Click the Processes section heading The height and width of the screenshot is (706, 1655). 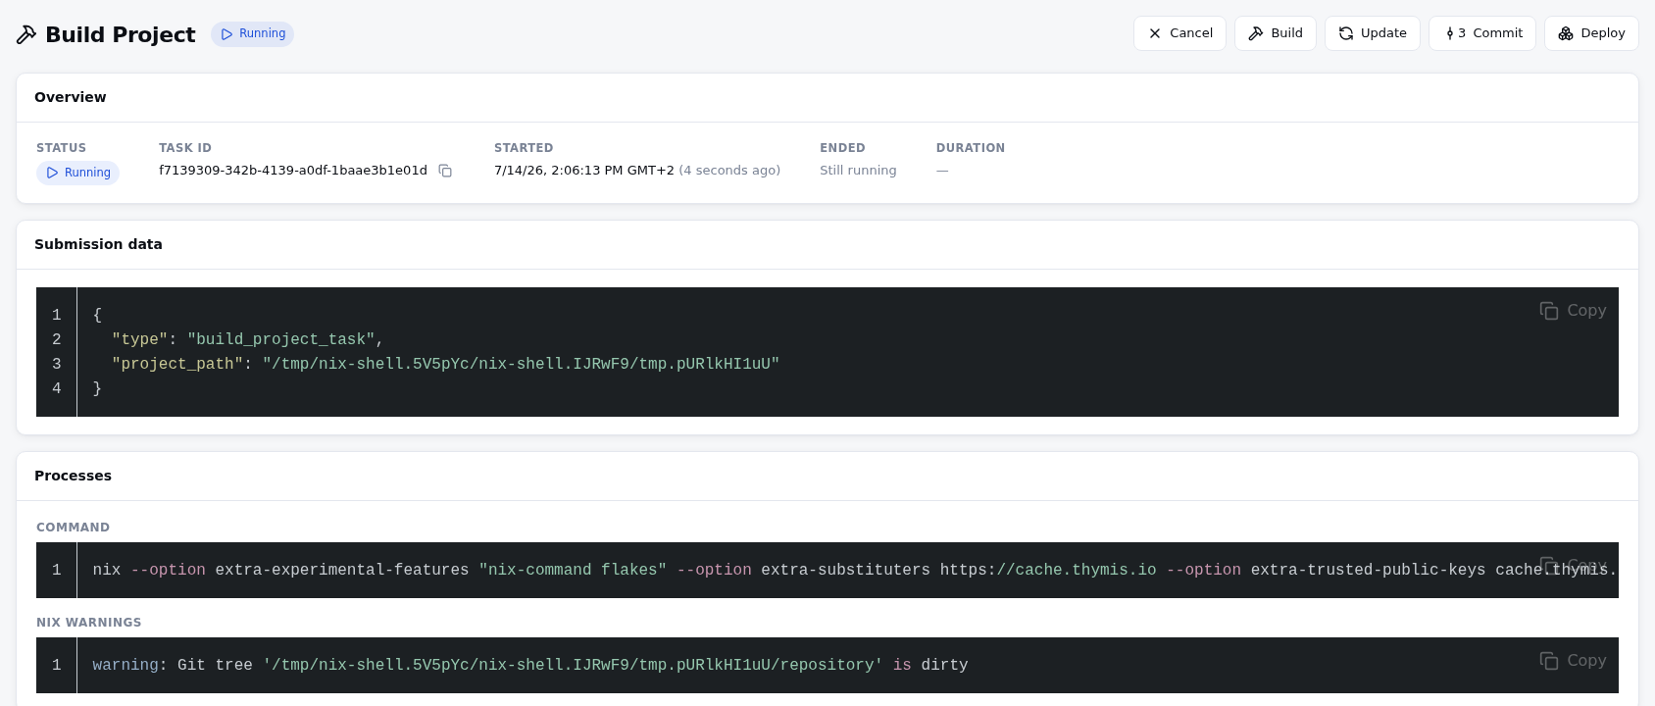73,476
